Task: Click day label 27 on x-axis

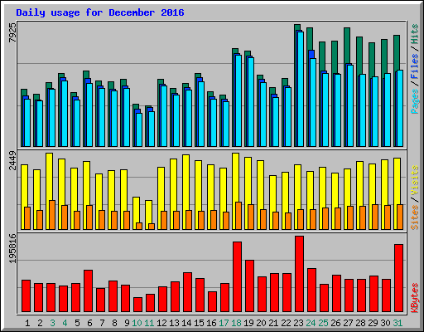Action: point(348,323)
